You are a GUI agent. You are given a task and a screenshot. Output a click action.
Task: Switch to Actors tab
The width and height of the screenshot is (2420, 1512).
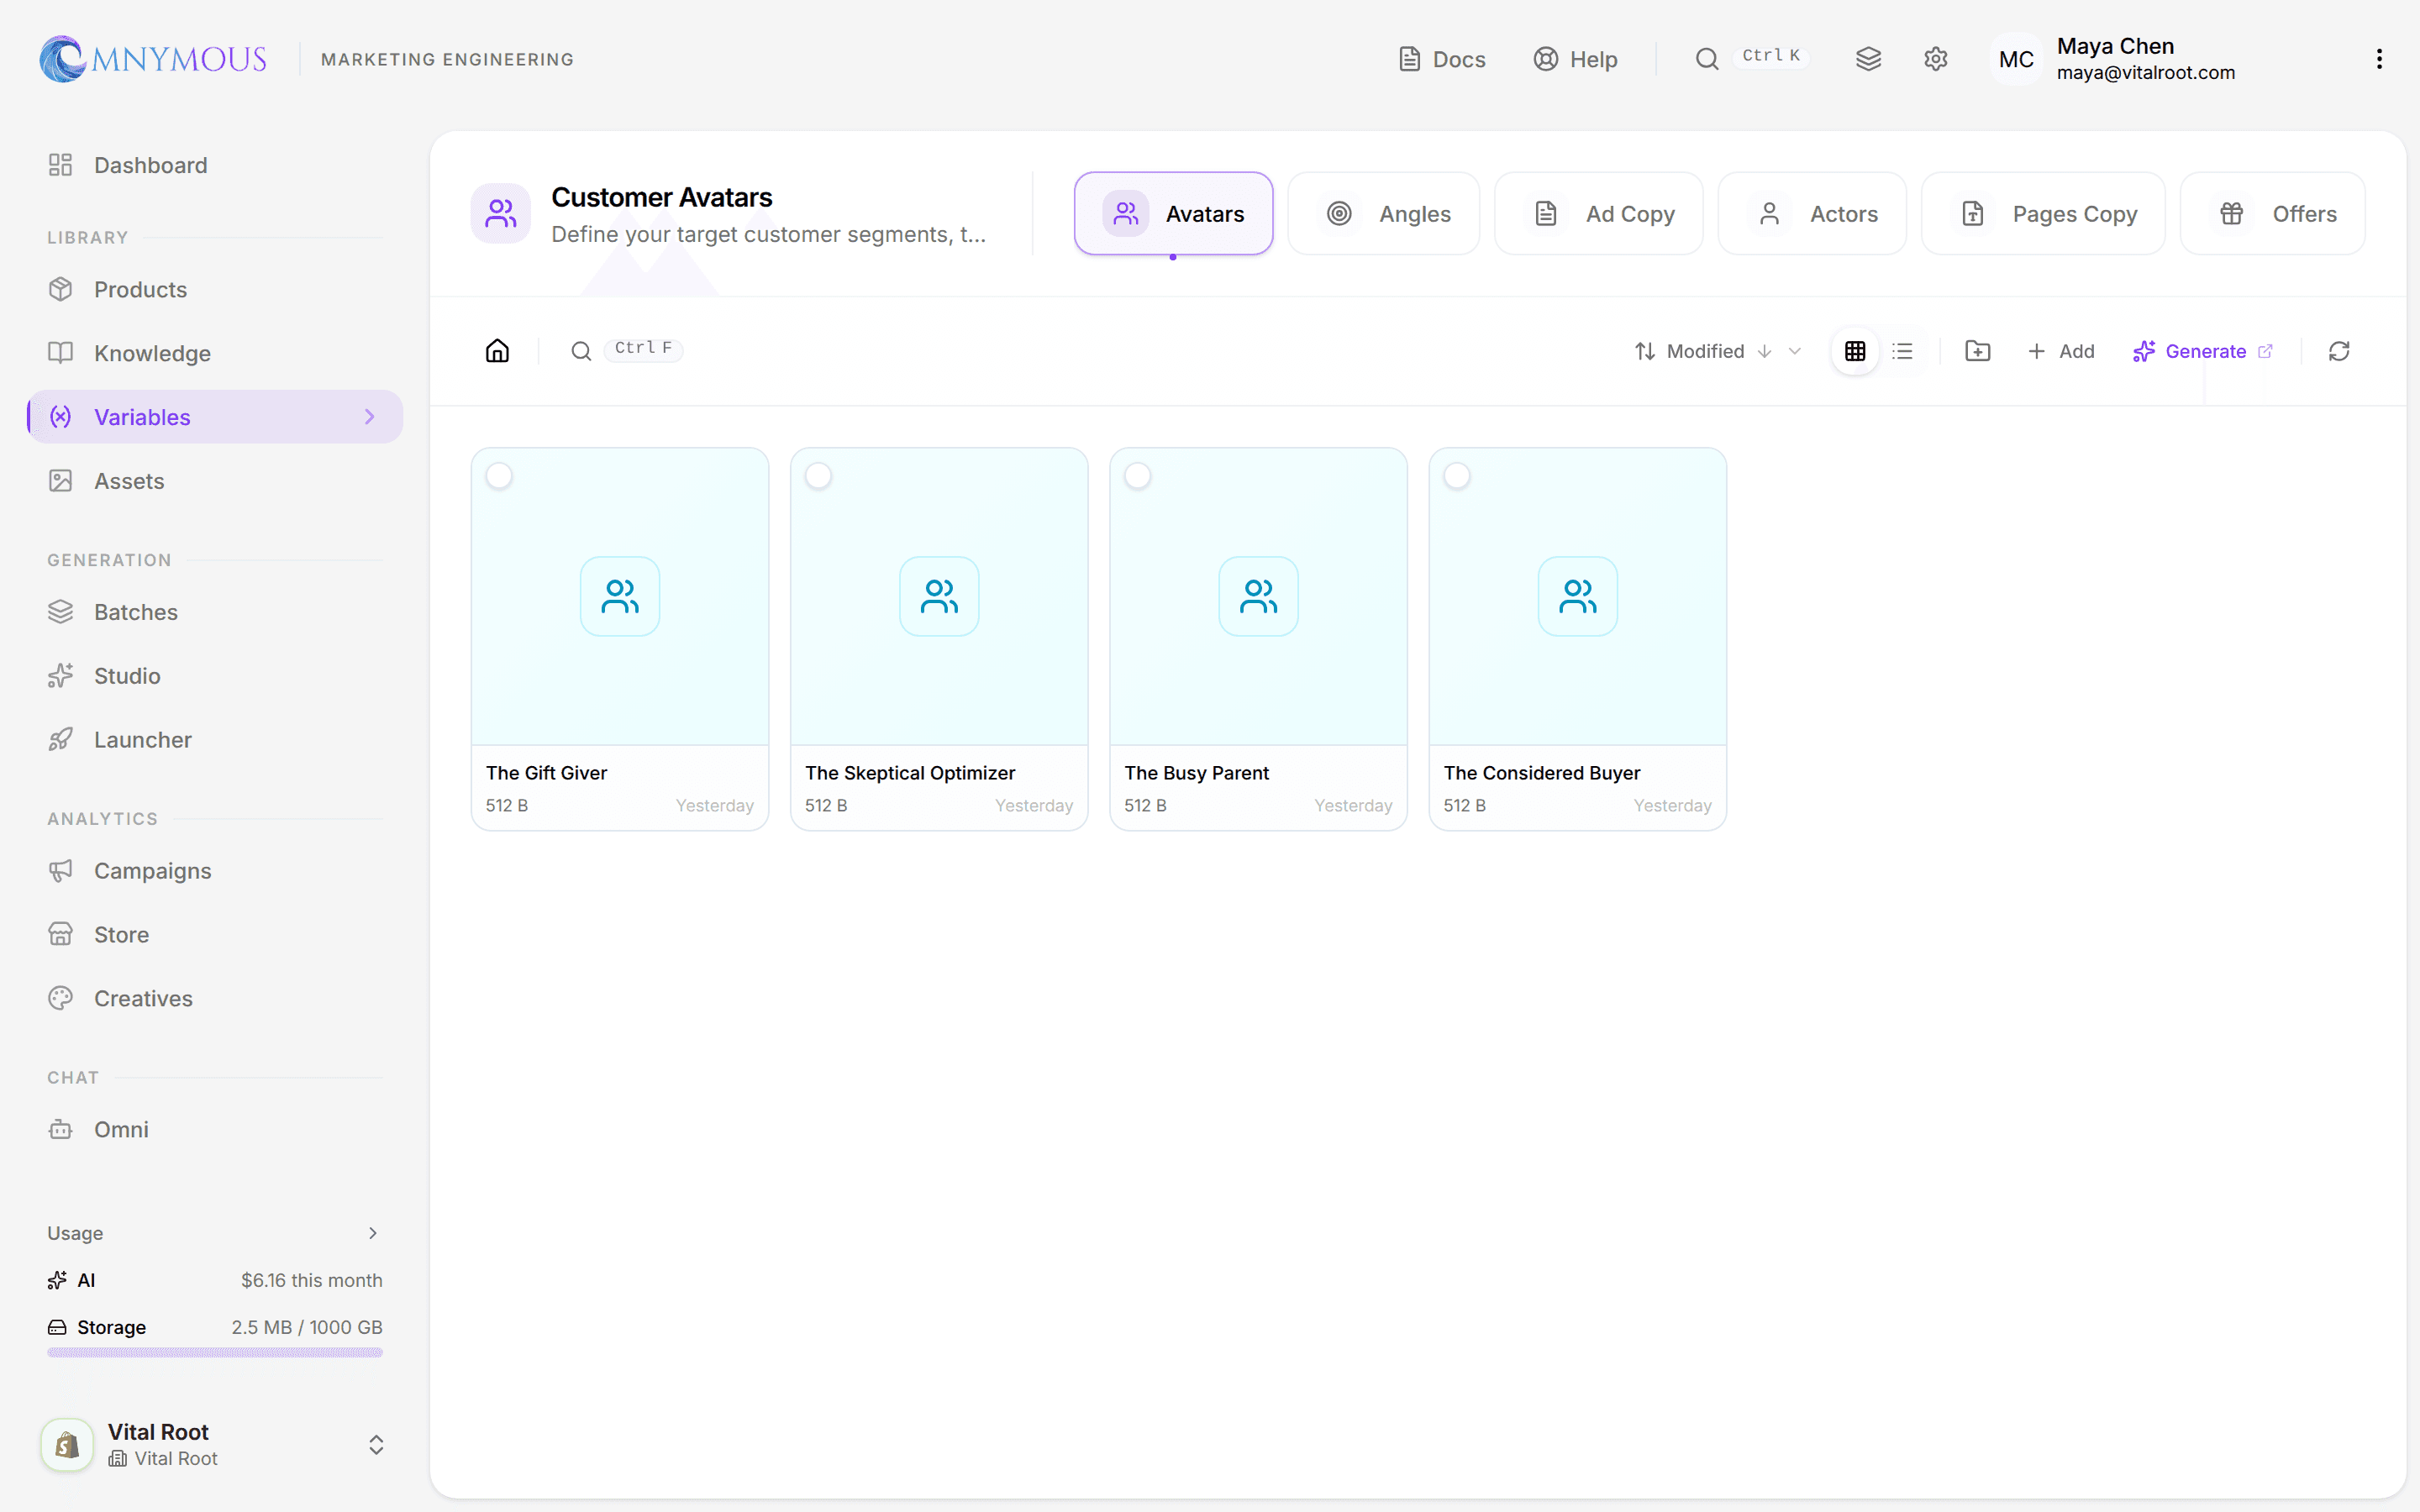1812,213
